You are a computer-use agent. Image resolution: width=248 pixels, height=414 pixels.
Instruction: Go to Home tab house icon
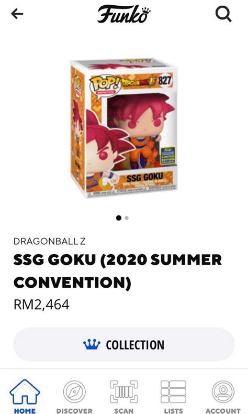[x=25, y=392]
